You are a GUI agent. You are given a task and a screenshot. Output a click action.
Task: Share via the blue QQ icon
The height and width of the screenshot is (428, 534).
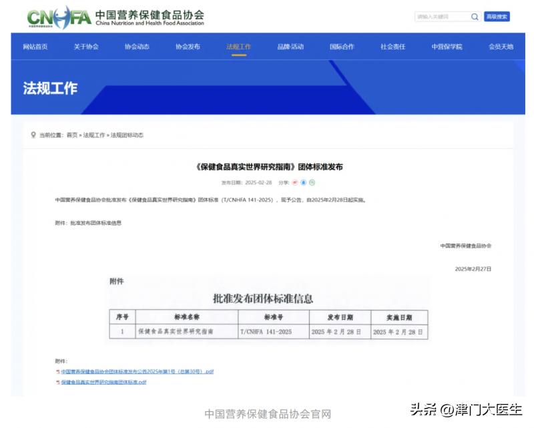coord(304,183)
